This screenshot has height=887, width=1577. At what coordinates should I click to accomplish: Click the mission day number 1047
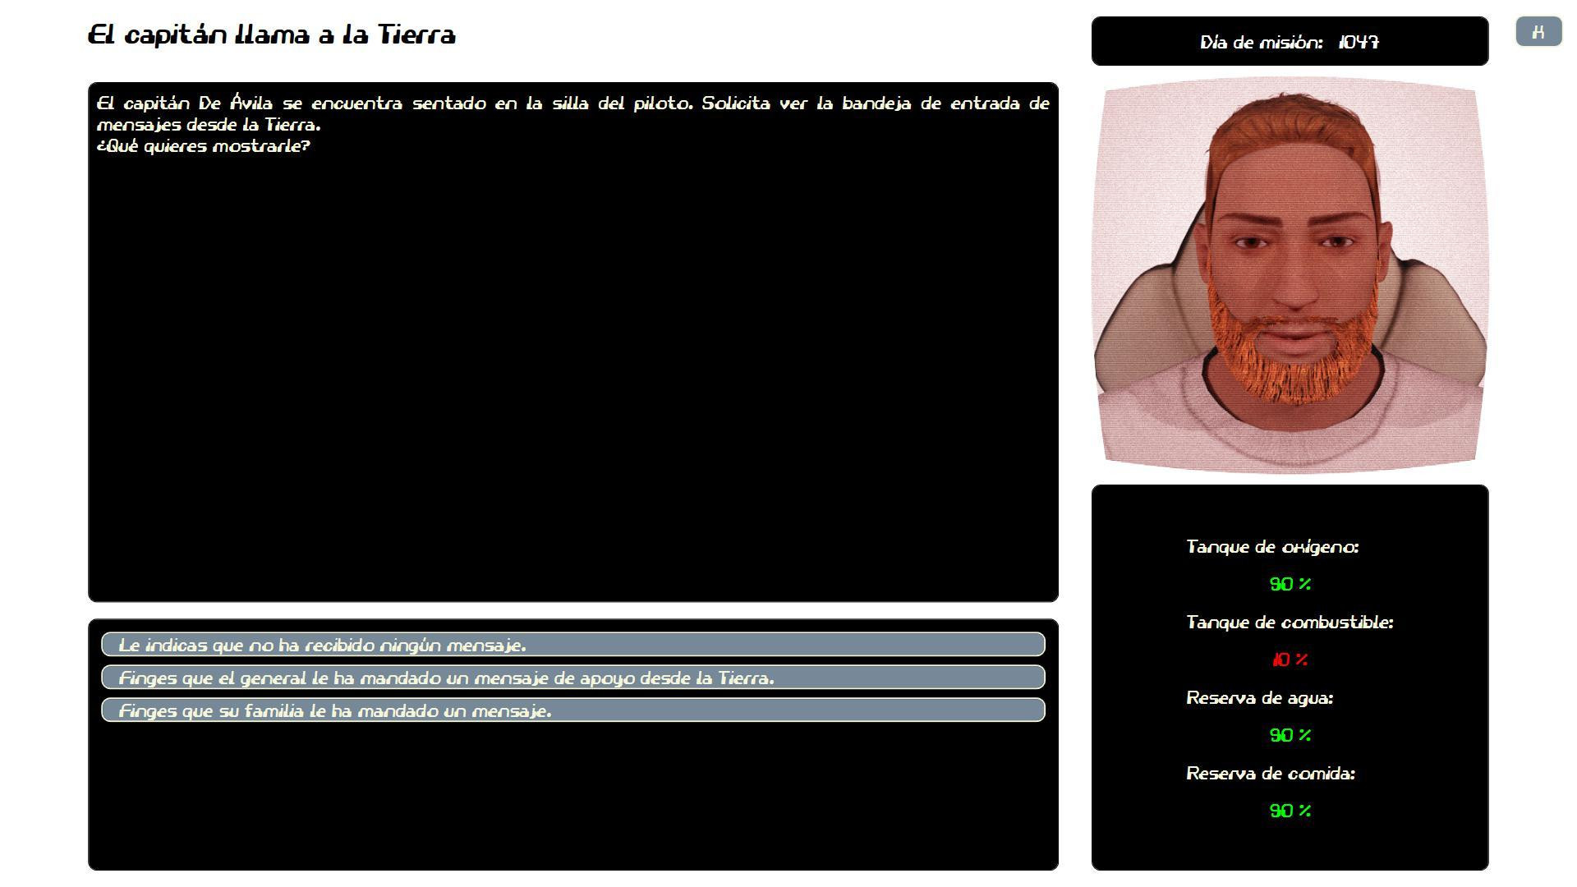click(1359, 43)
